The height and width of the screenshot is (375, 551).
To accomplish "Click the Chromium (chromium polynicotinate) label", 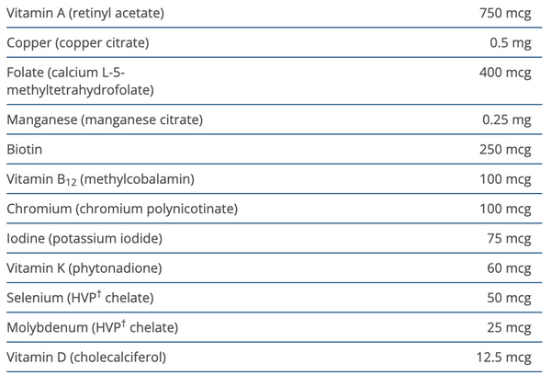I will click(121, 209).
